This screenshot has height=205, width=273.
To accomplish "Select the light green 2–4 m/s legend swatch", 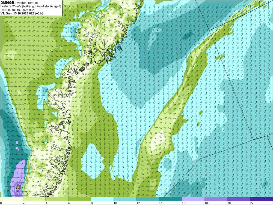I will tap(34, 199).
